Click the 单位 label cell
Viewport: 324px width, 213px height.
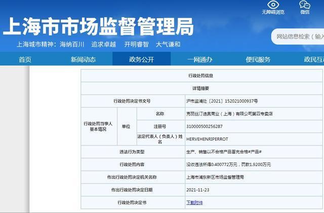[126, 126]
